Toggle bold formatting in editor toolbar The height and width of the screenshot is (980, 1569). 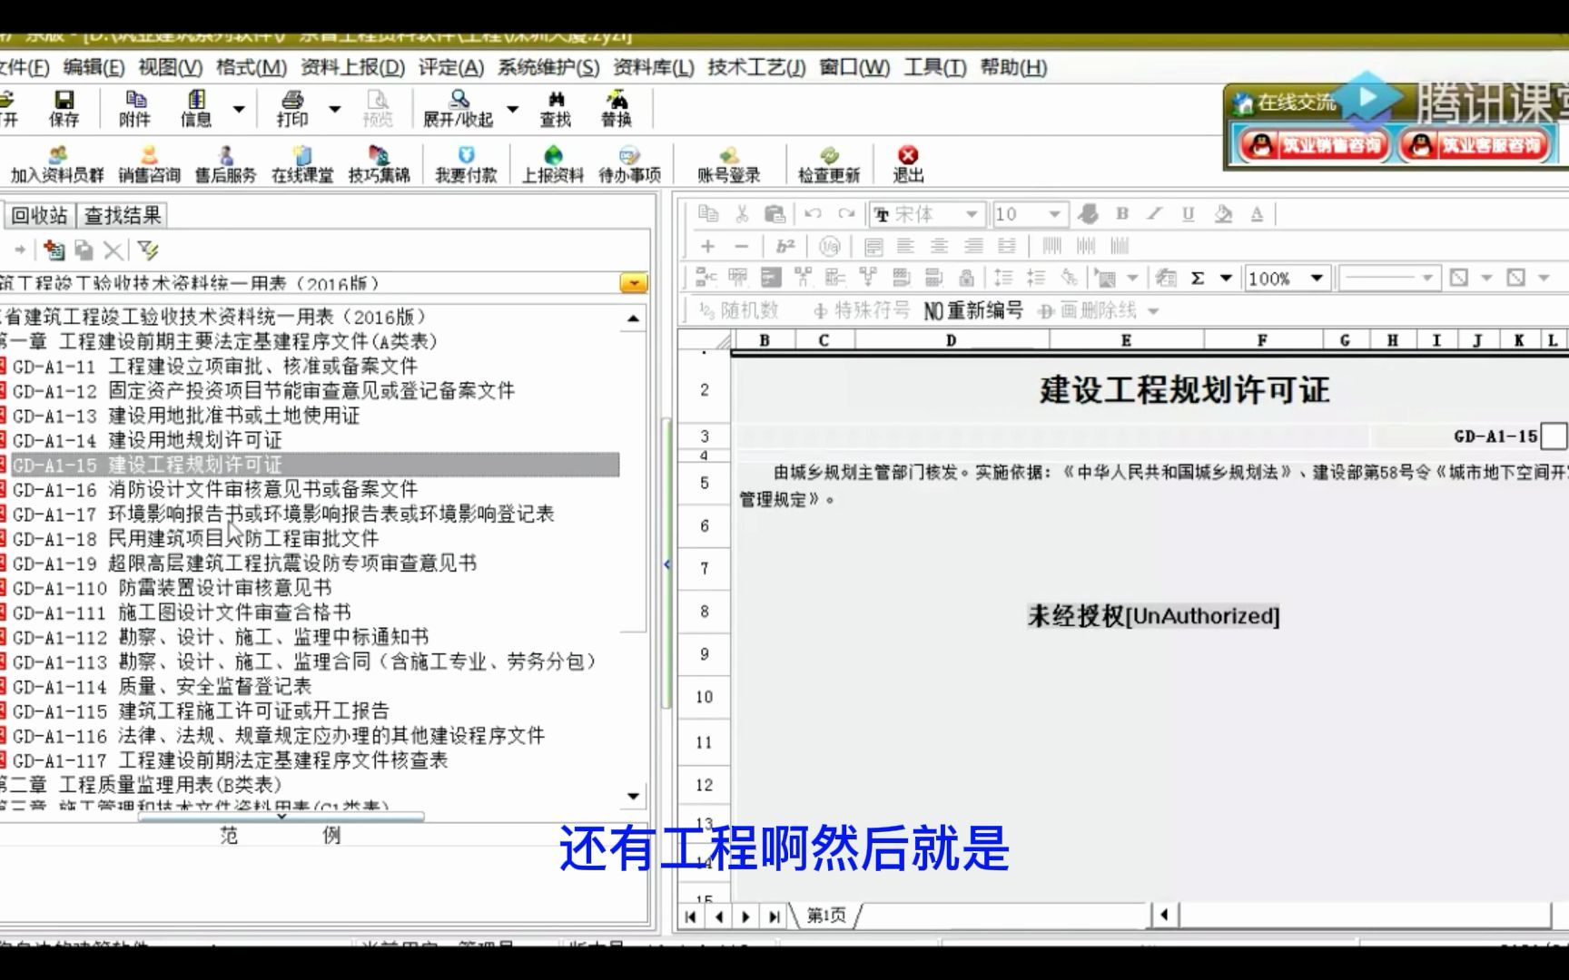[x=1122, y=214]
